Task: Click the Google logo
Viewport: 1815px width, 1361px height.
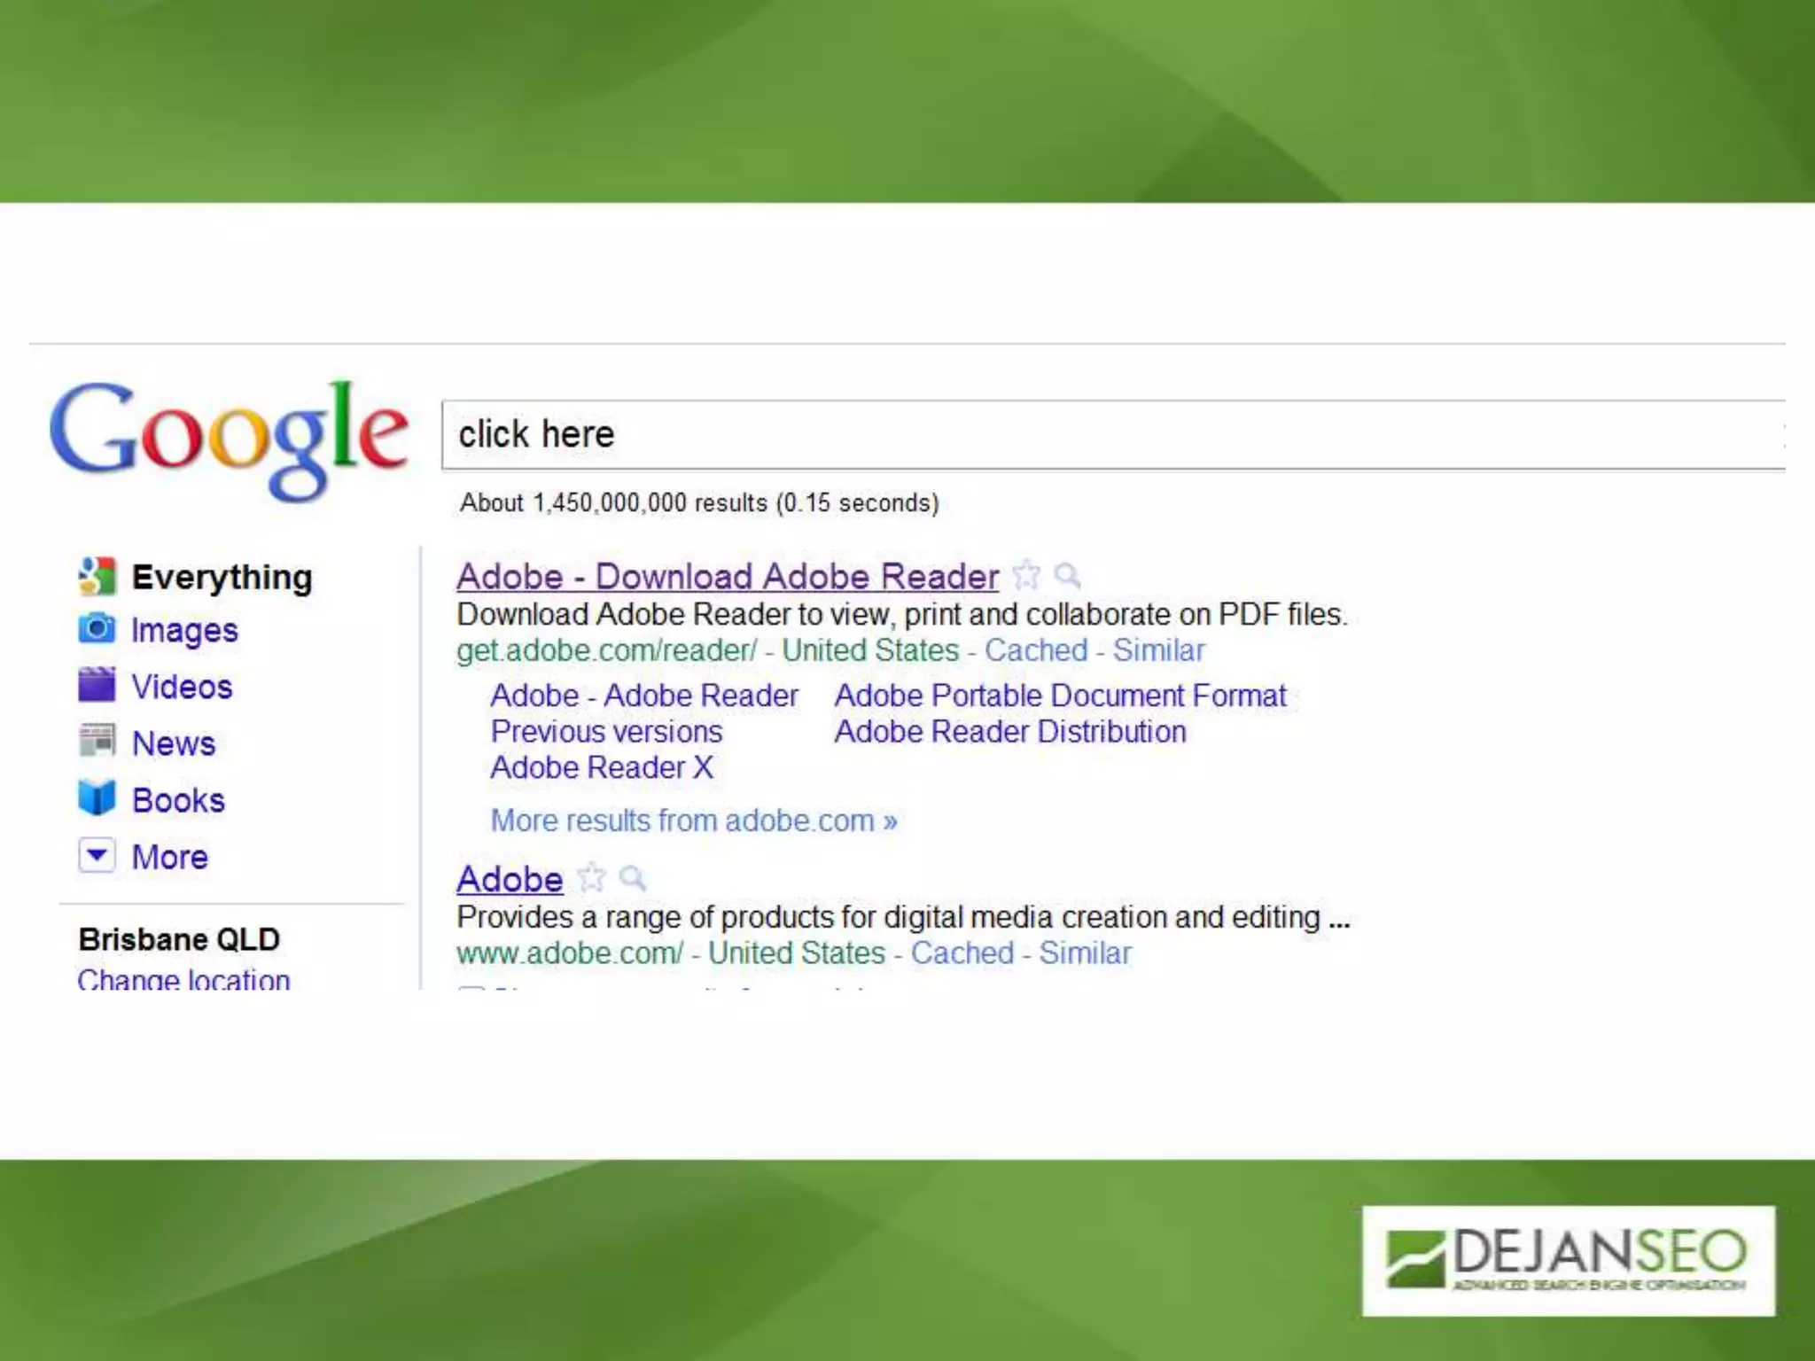Action: (x=229, y=439)
